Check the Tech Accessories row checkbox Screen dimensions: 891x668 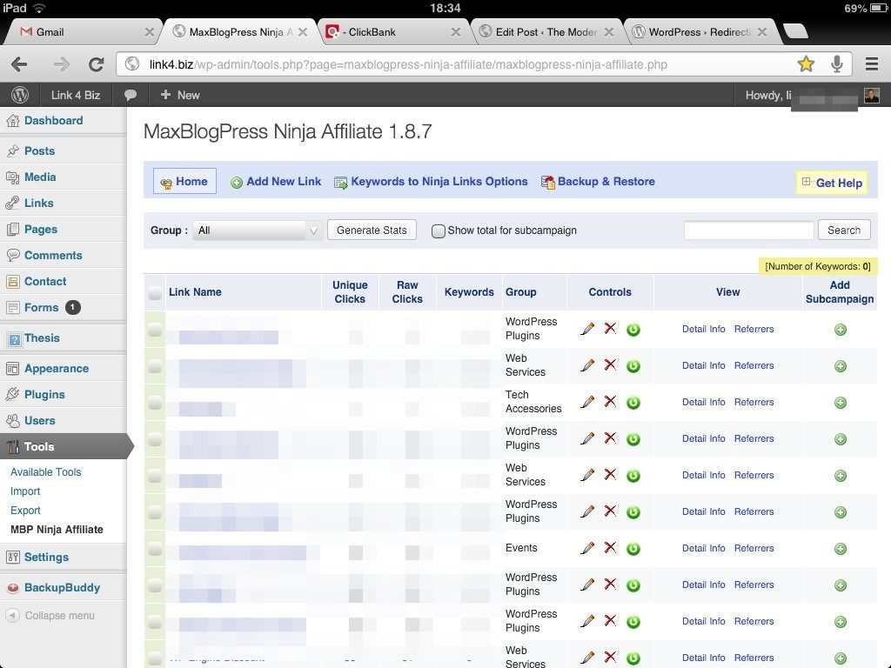155,403
